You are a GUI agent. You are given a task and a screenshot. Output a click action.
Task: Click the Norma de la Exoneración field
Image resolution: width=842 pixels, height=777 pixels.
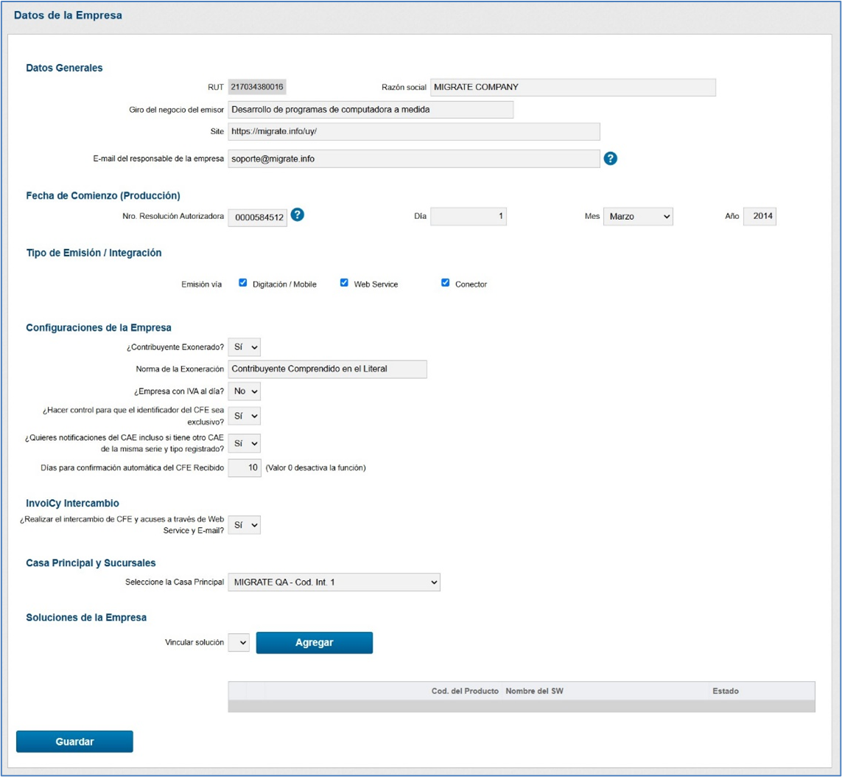[x=327, y=369]
